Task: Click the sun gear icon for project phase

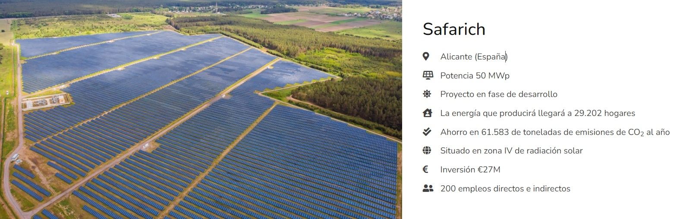Action: pos(427,94)
